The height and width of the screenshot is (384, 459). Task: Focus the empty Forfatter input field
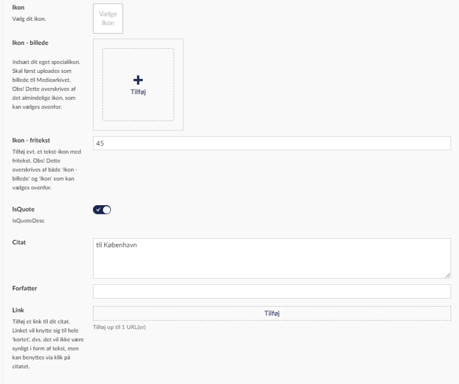(x=272, y=292)
